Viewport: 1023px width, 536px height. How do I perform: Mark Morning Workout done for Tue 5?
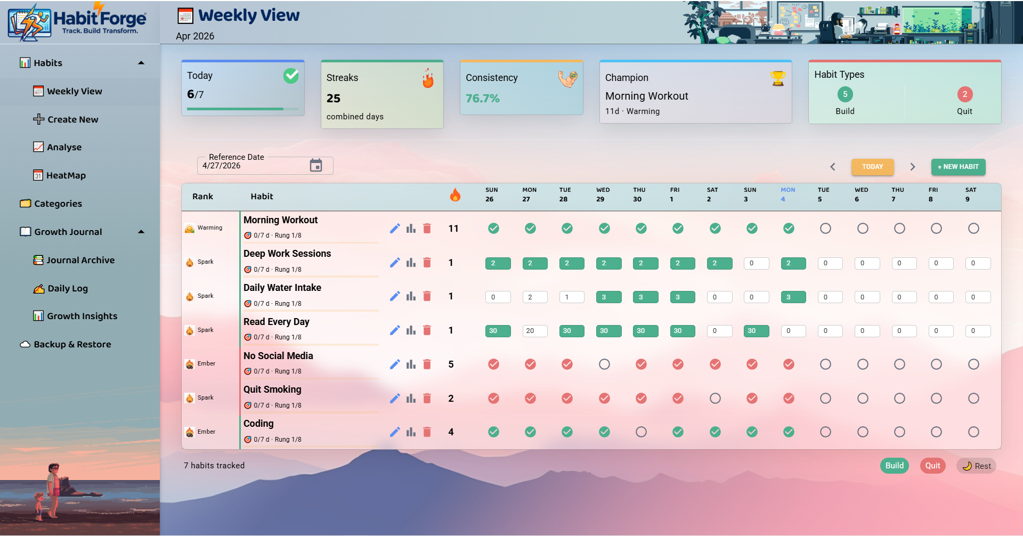point(825,229)
